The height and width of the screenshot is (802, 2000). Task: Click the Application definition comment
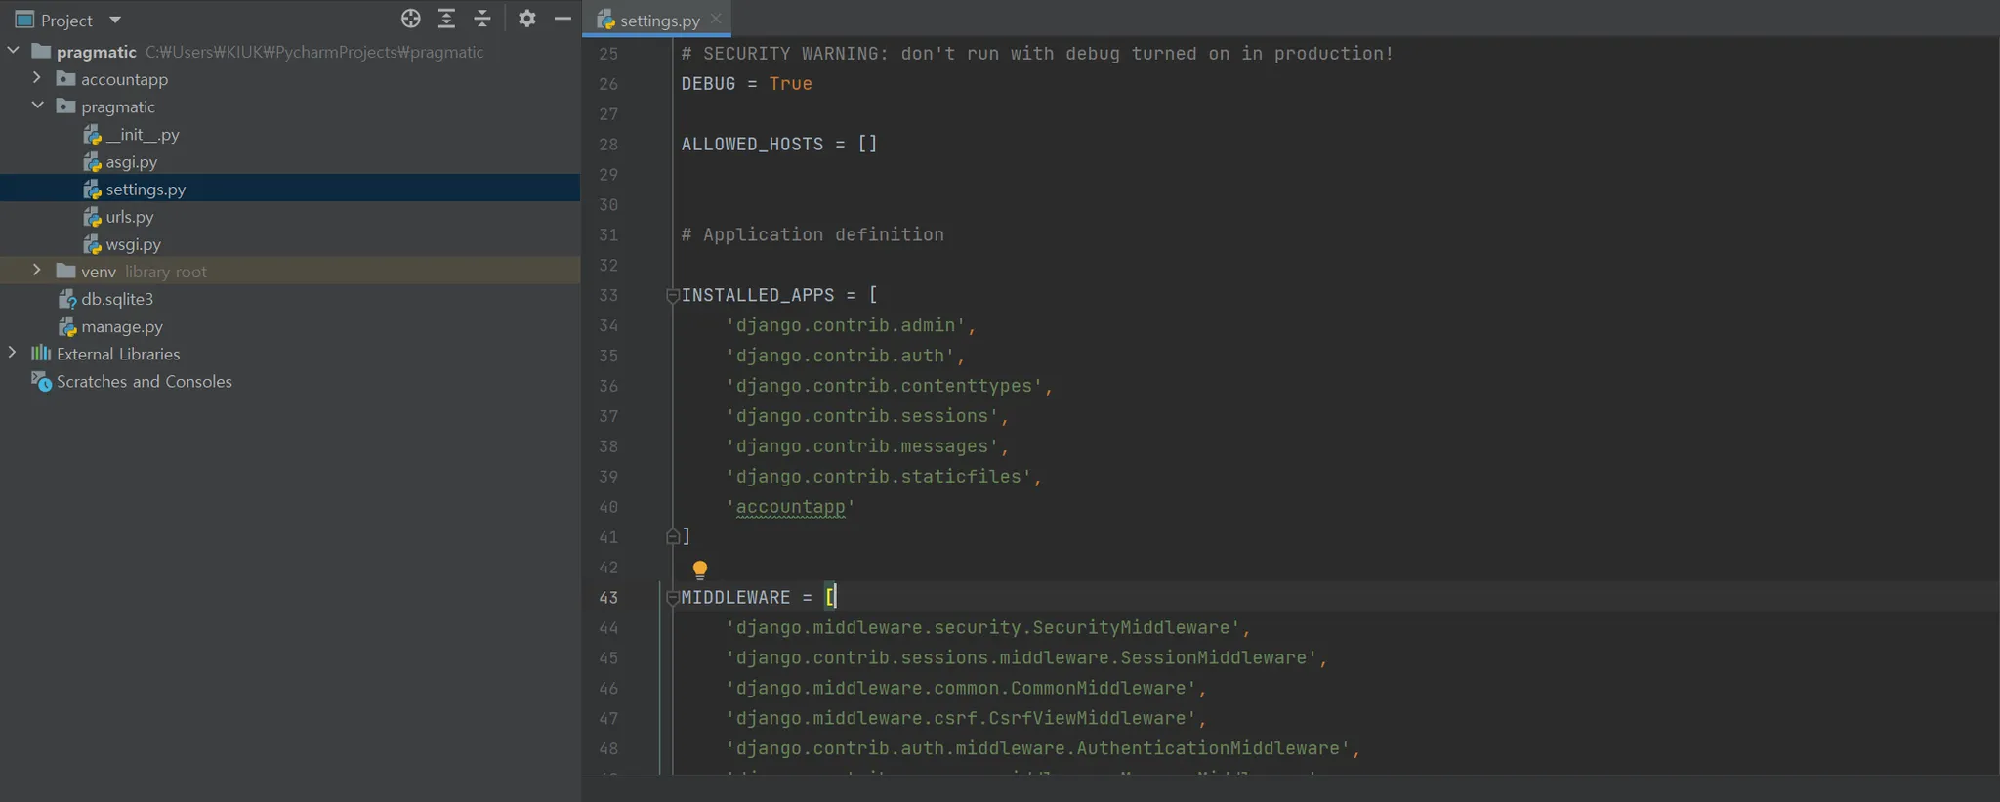[x=812, y=234]
